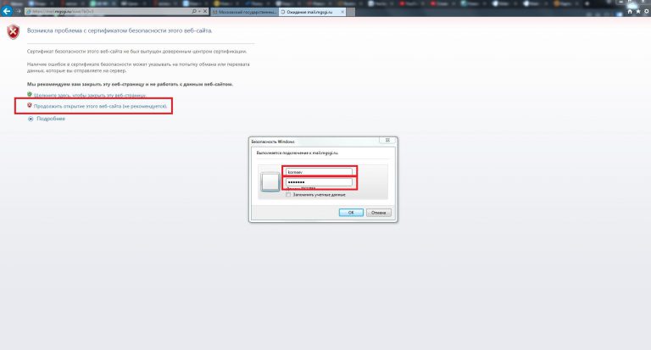This screenshot has width=651, height=350.
Task: Click 'Продолжить открытие этого веб-сайта' link
Action: coord(98,106)
